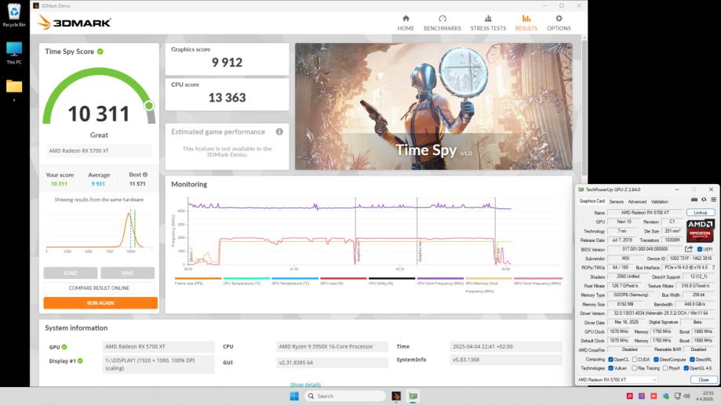Open the yellow folder on the desktop
The image size is (721, 405).
14,86
